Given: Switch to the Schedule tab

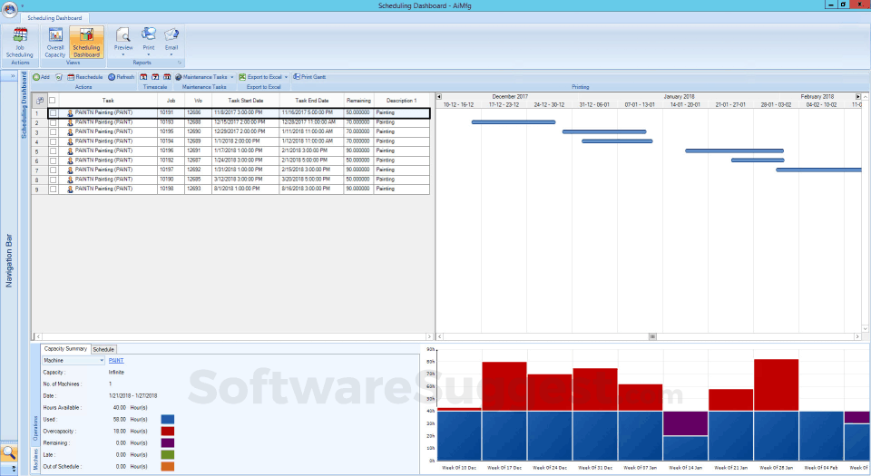Looking at the screenshot, I should 103,348.
